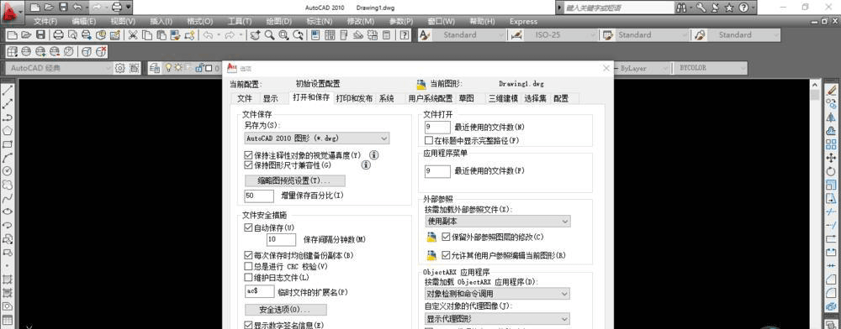Enable 维护日志文件 checkbox
Screen dimensions: 841x329
(x=248, y=277)
